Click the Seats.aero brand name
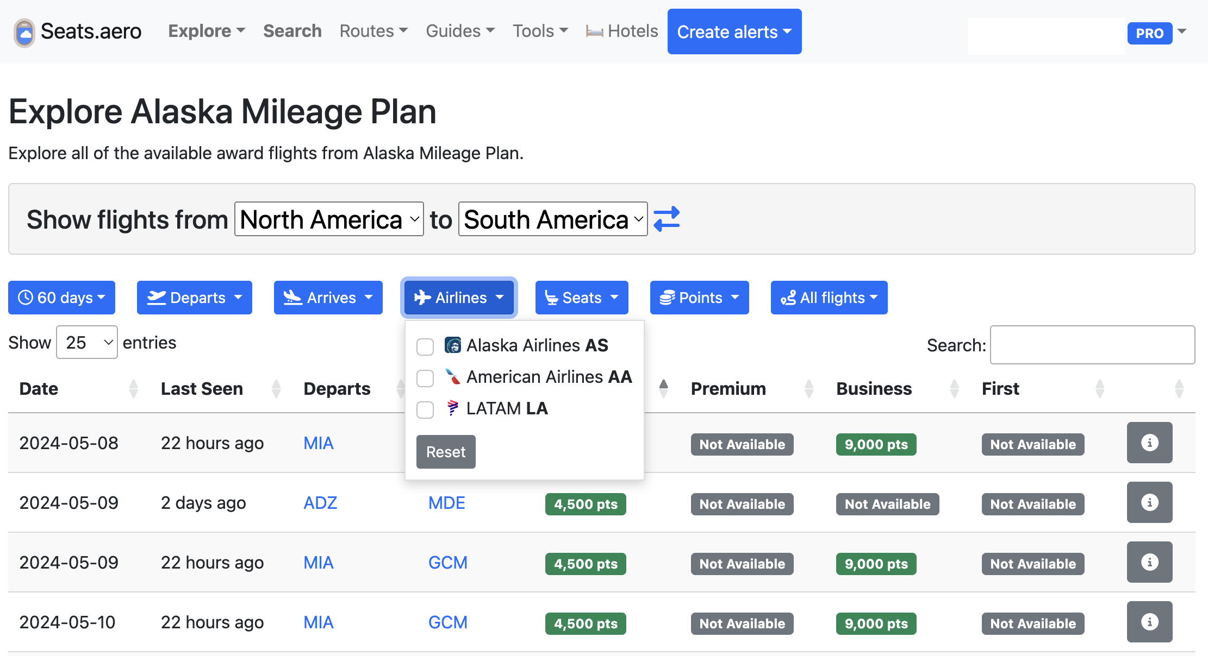1208x656 pixels. click(x=91, y=31)
